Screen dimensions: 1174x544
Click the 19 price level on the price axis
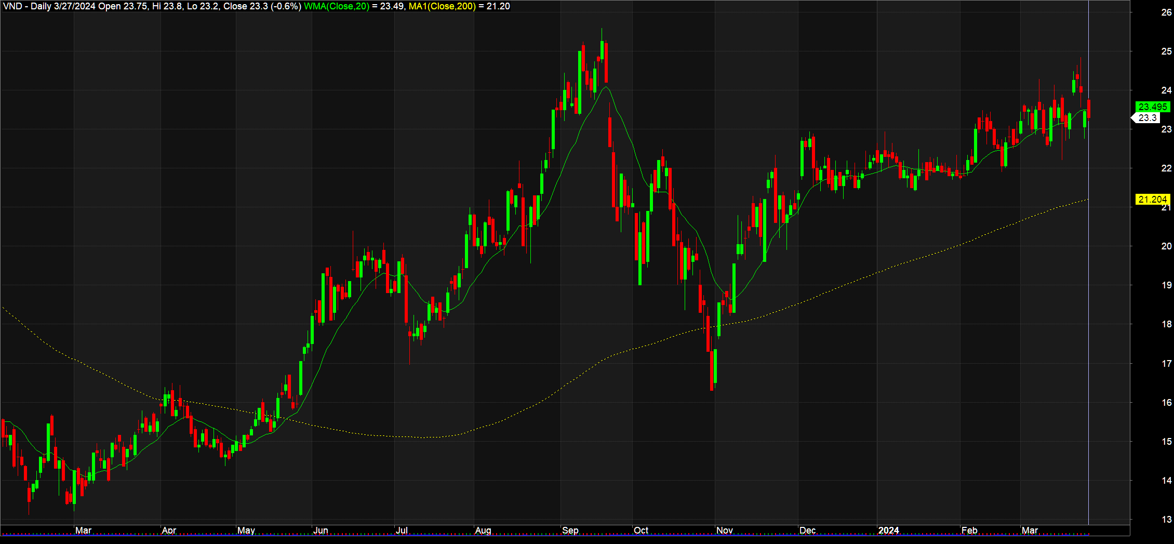tap(1166, 285)
